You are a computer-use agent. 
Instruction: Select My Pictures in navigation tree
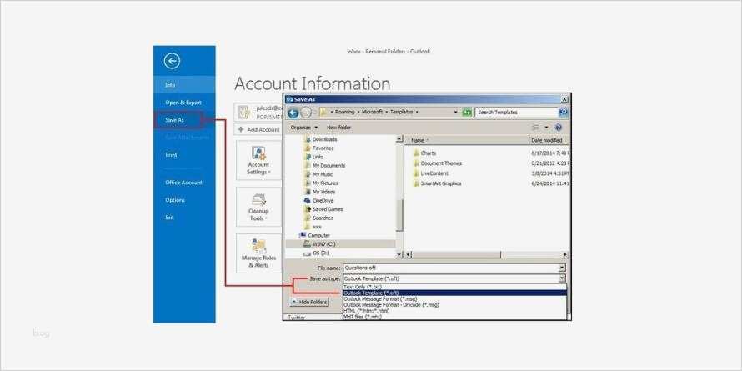tap(325, 183)
